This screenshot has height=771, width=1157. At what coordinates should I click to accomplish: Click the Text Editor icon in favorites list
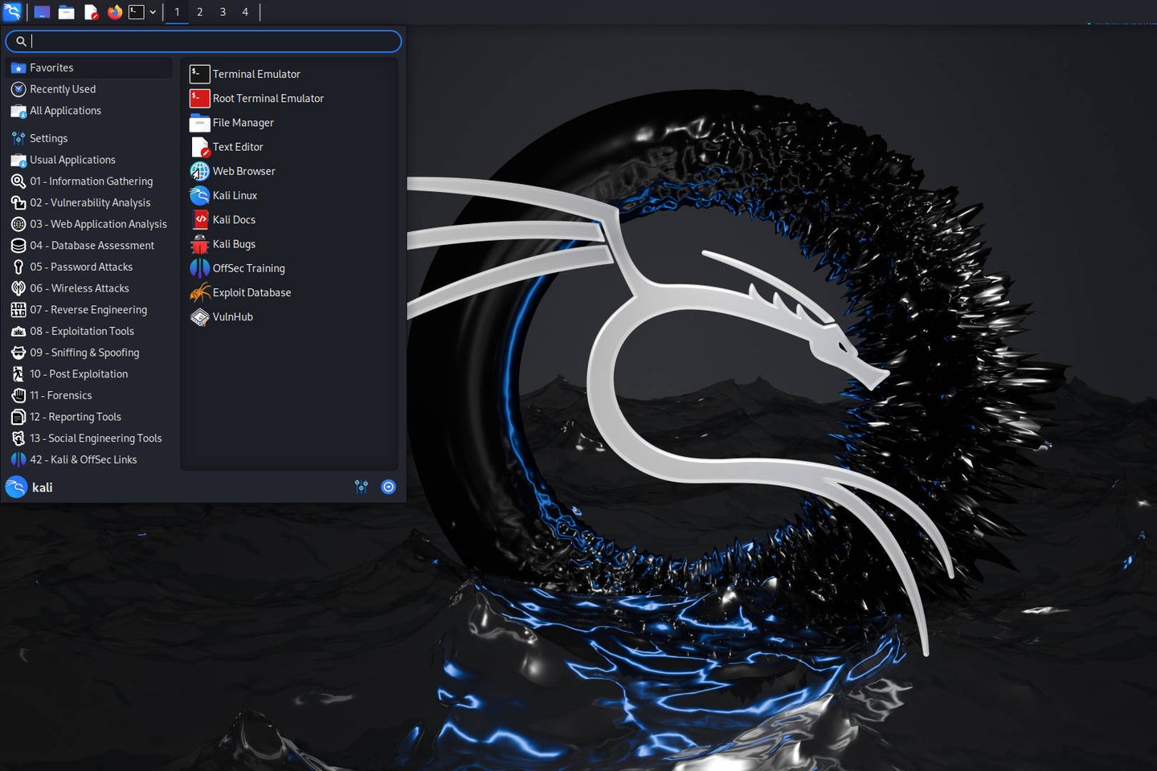tap(199, 147)
